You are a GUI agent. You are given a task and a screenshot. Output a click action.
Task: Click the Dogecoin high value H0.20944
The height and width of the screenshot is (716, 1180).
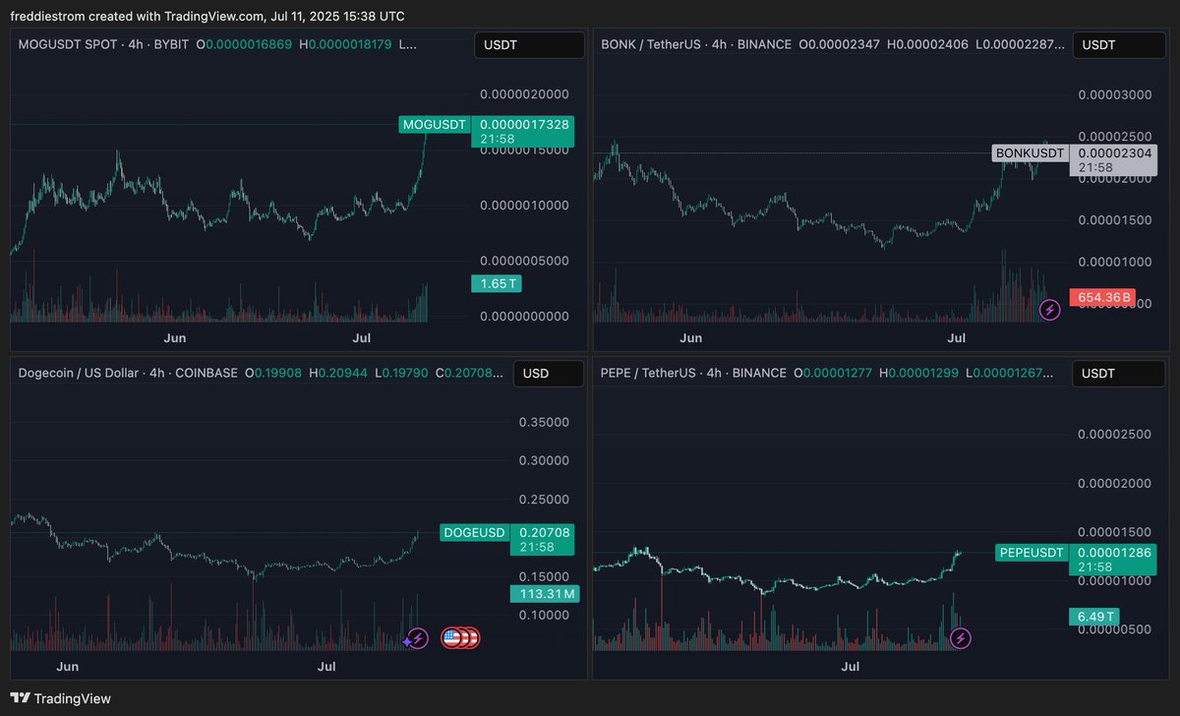pos(337,374)
